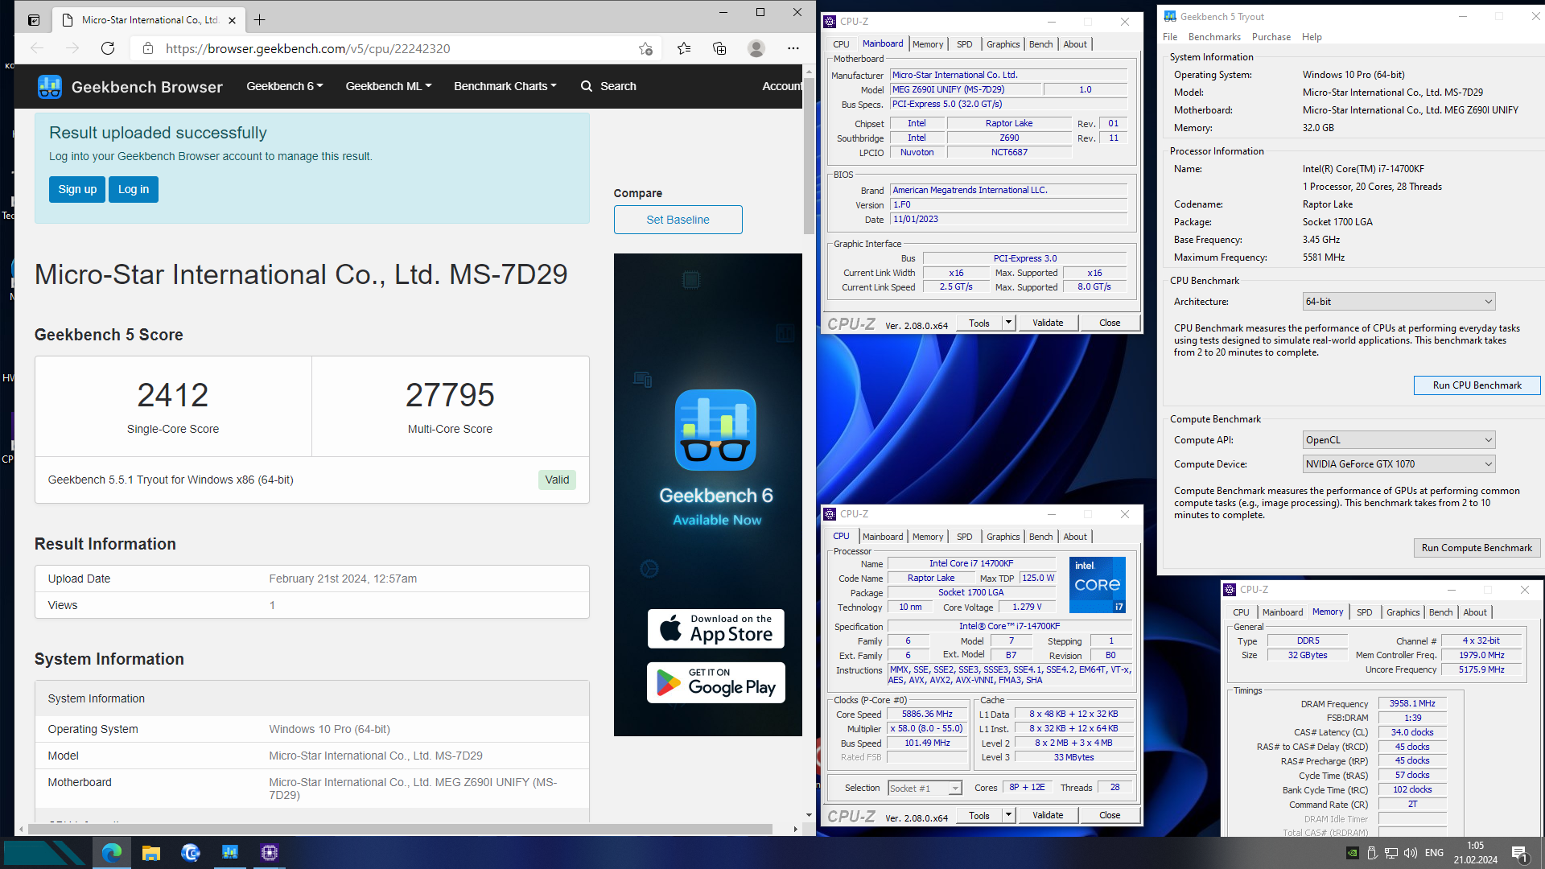The image size is (1545, 869).
Task: Click the network icon in system tray
Action: (x=1391, y=853)
